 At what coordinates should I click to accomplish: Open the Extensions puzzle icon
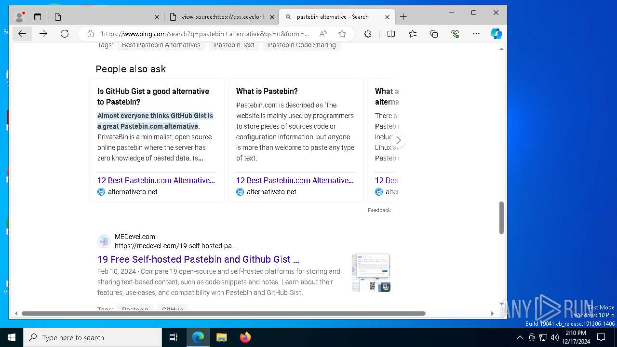(368, 34)
